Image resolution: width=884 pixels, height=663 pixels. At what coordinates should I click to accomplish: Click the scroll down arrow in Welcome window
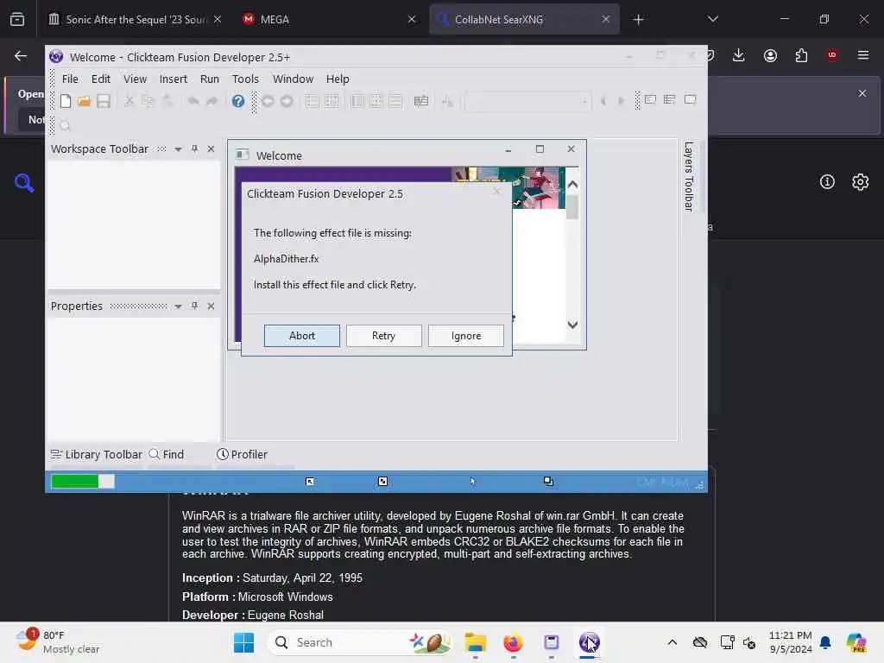point(572,325)
